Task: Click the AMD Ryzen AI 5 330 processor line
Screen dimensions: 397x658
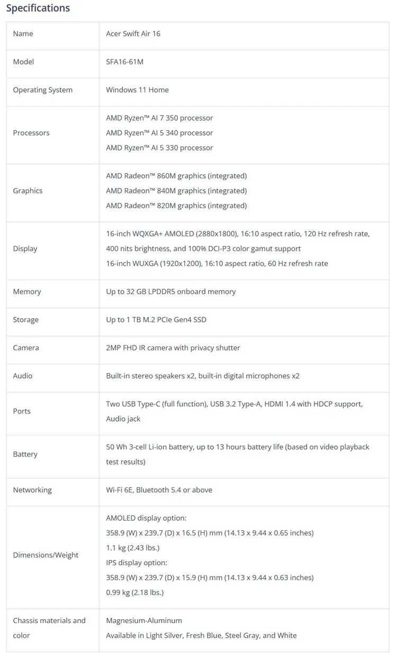Action: pos(159,147)
